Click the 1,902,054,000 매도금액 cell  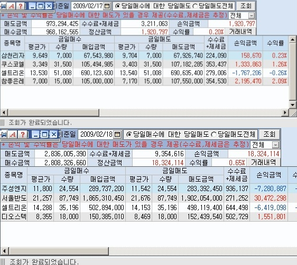(x=201, y=198)
